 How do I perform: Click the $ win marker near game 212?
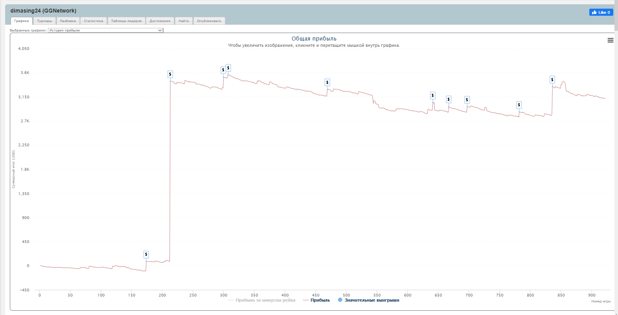click(x=170, y=74)
